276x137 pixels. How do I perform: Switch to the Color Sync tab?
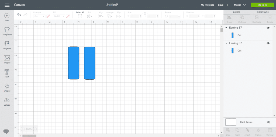tap(263, 12)
